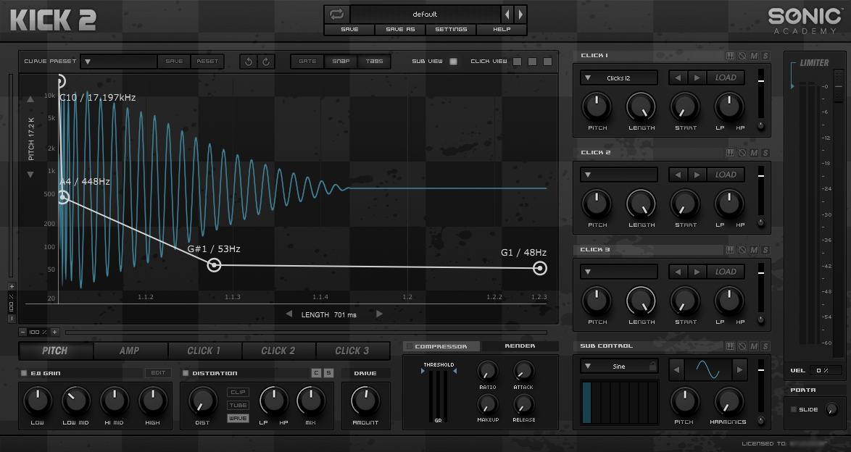This screenshot has height=452, width=851.
Task: Toggle second Click View checkbox
Action: tap(532, 62)
